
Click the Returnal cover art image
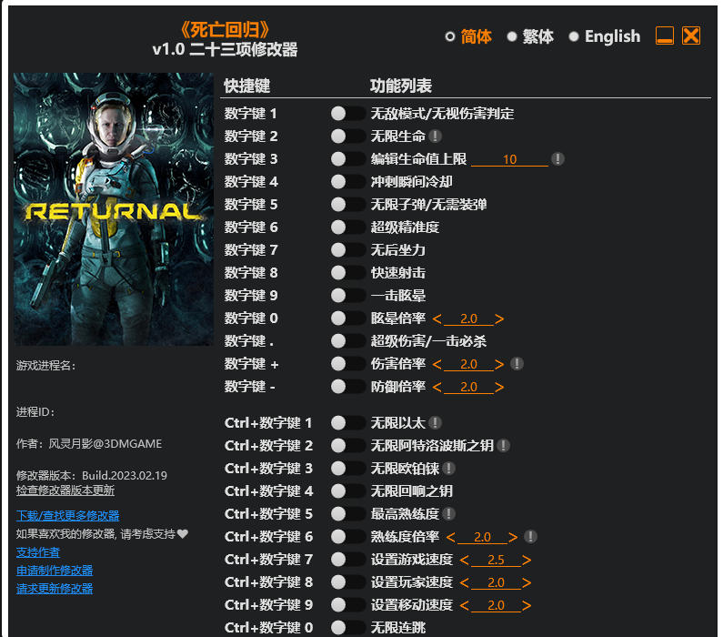click(x=114, y=209)
